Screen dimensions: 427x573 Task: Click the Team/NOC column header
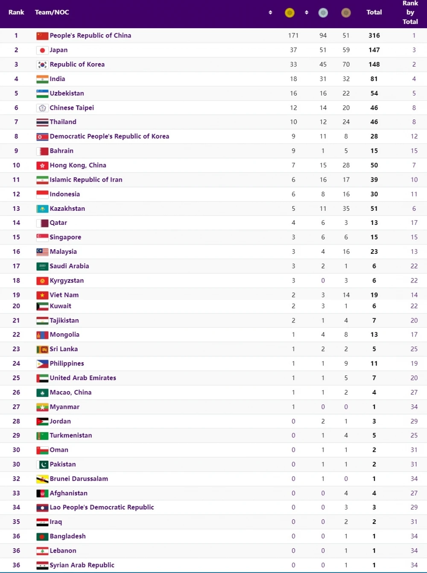52,12
